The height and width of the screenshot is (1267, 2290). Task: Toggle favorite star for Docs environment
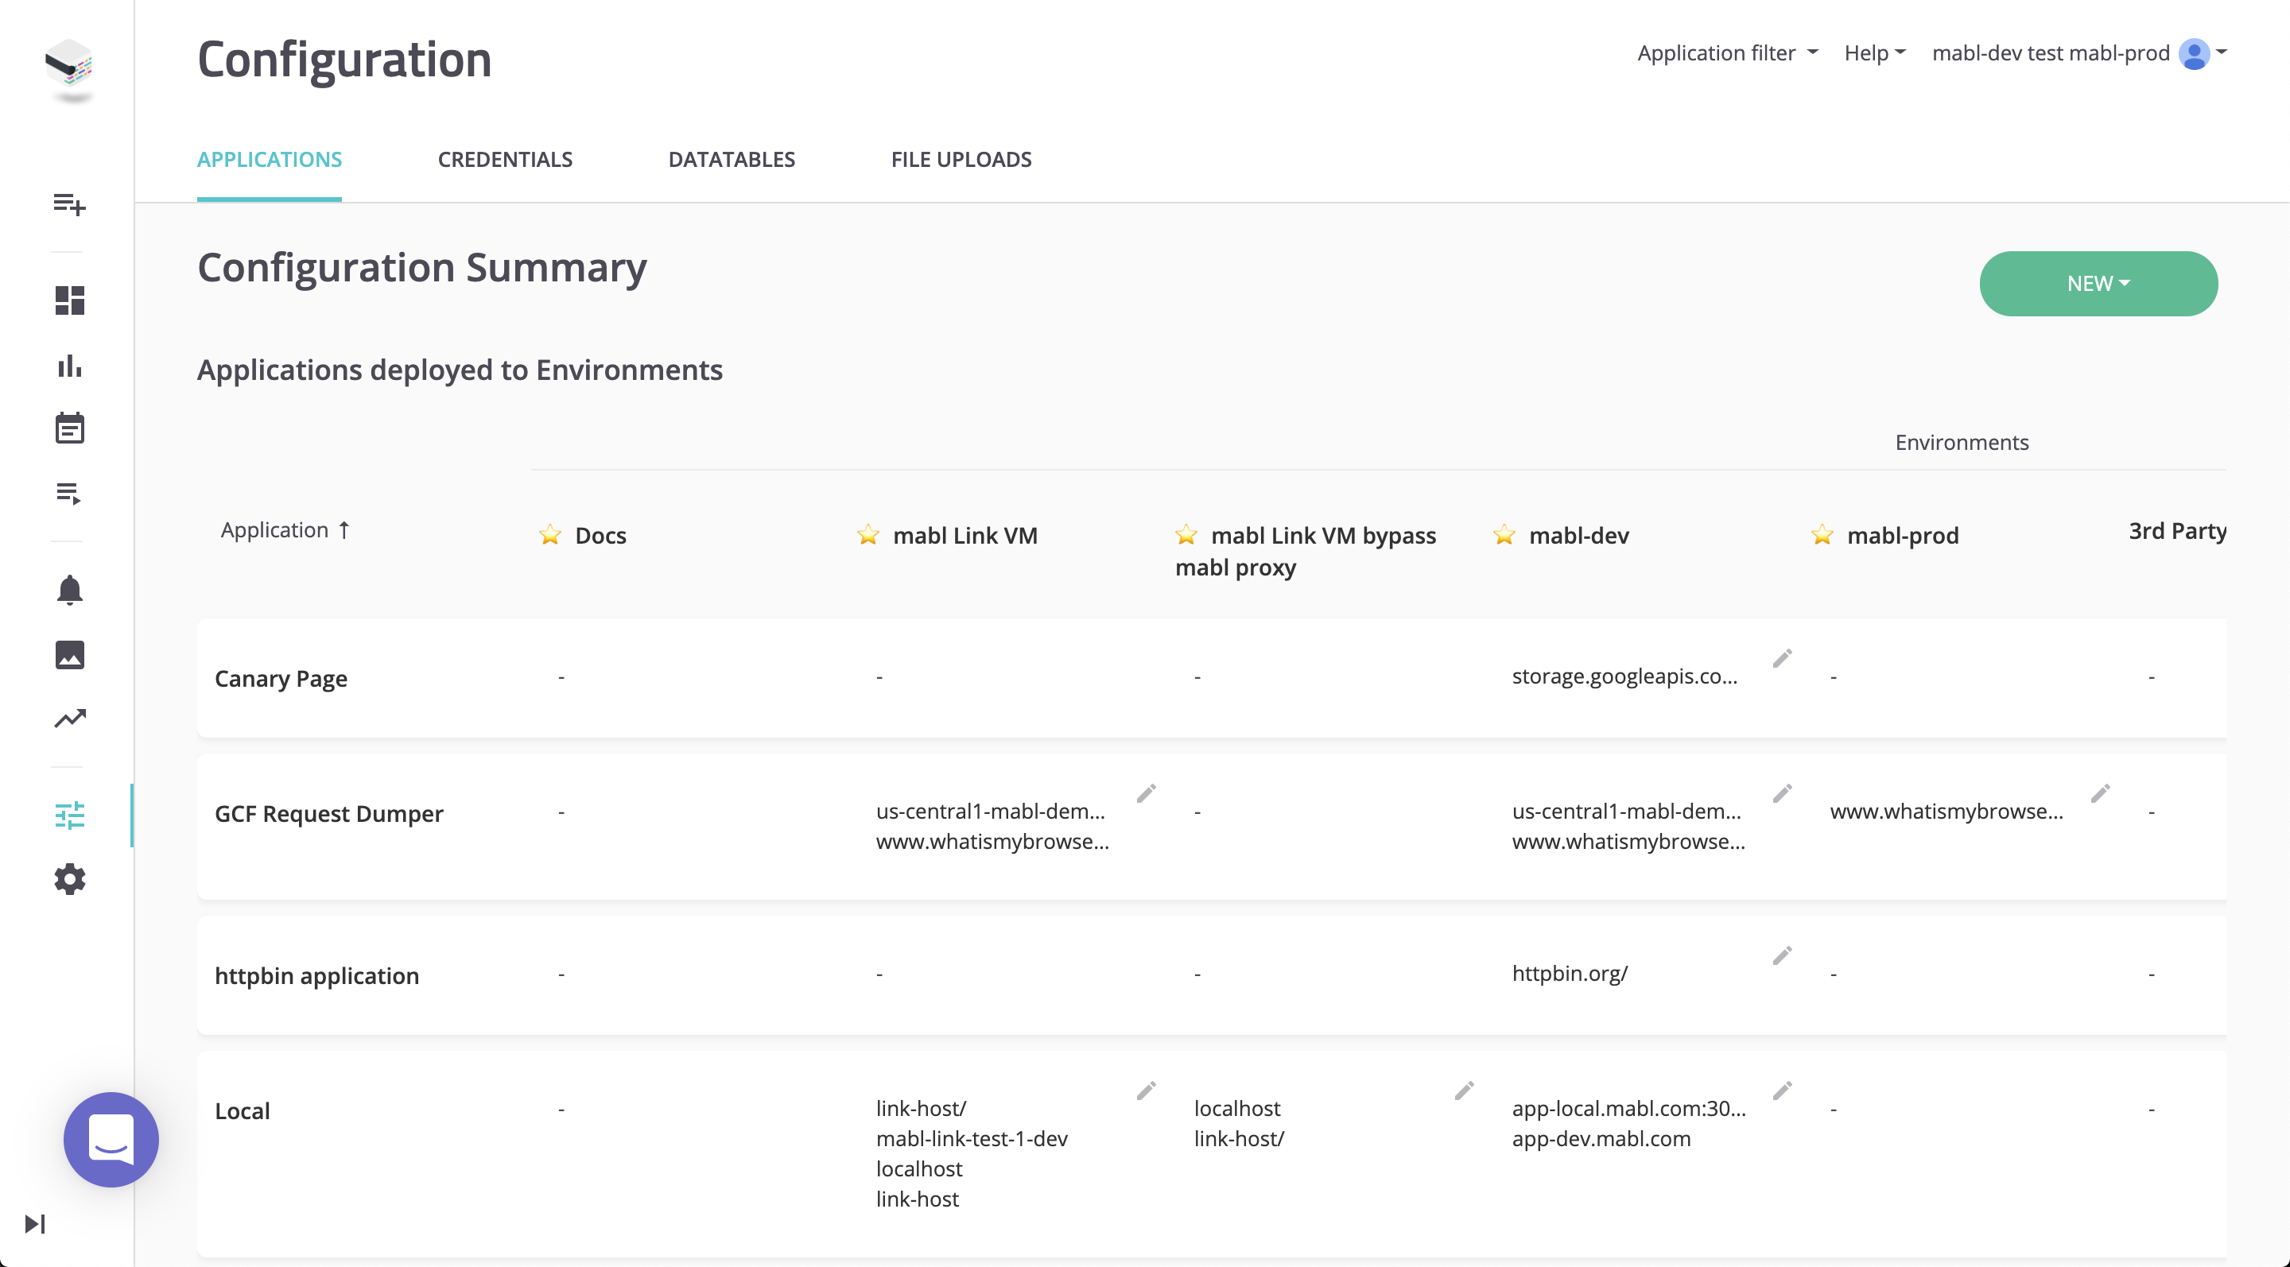coord(550,535)
